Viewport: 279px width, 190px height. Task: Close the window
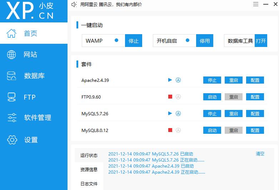pos(275,4)
